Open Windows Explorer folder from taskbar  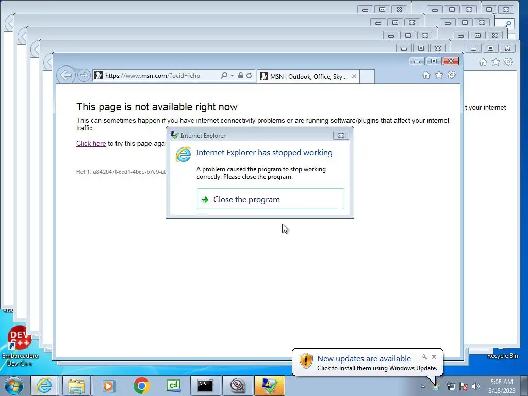(76, 386)
